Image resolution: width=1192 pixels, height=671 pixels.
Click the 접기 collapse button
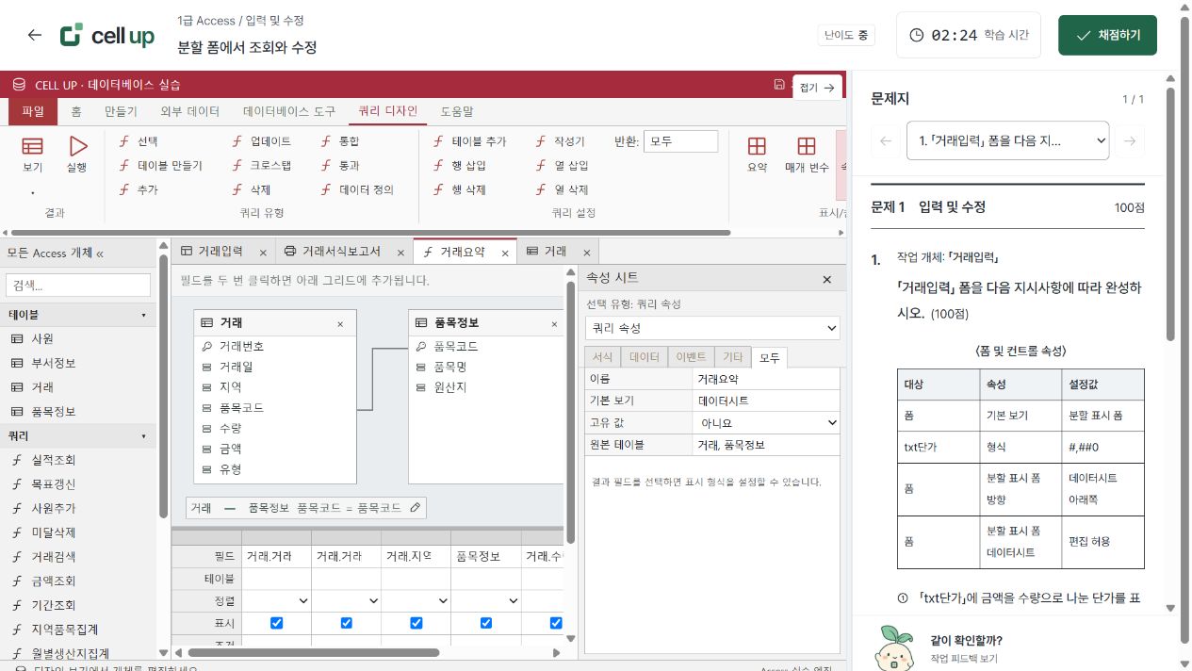(x=817, y=87)
